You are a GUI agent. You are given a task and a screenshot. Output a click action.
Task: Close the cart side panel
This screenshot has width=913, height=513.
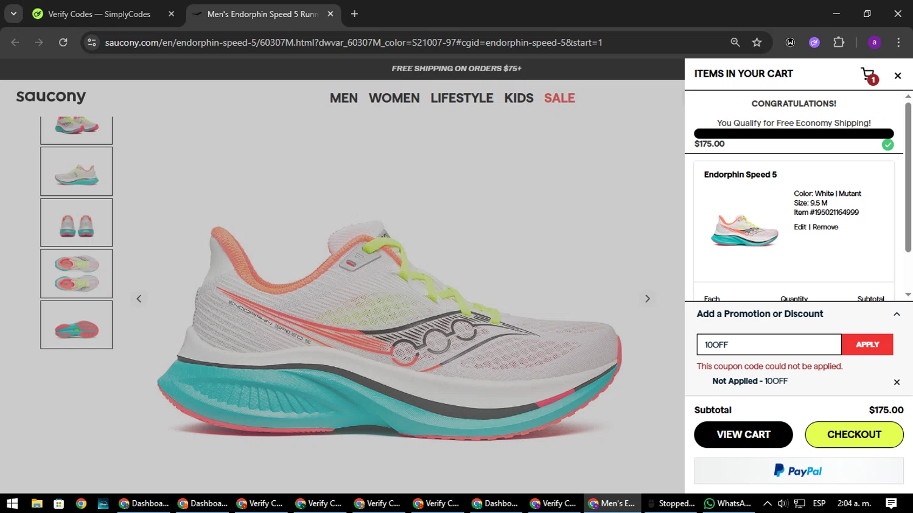(898, 76)
